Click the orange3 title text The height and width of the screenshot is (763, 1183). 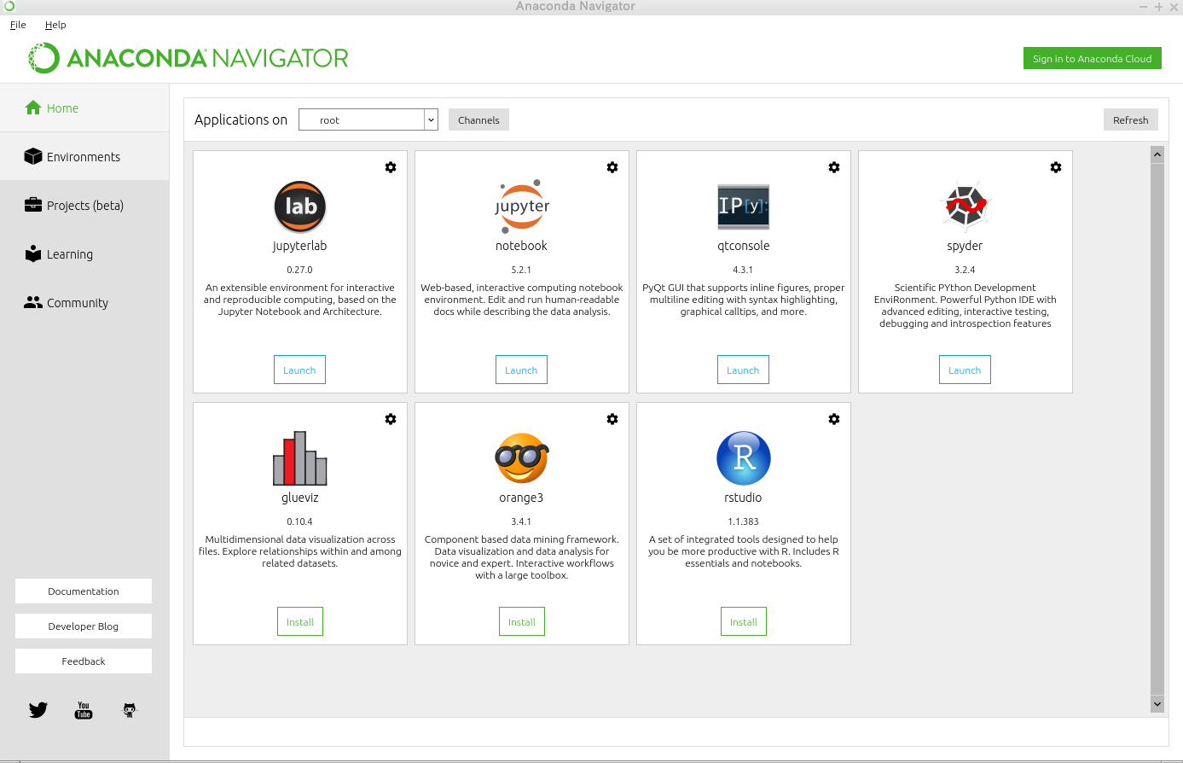521,498
